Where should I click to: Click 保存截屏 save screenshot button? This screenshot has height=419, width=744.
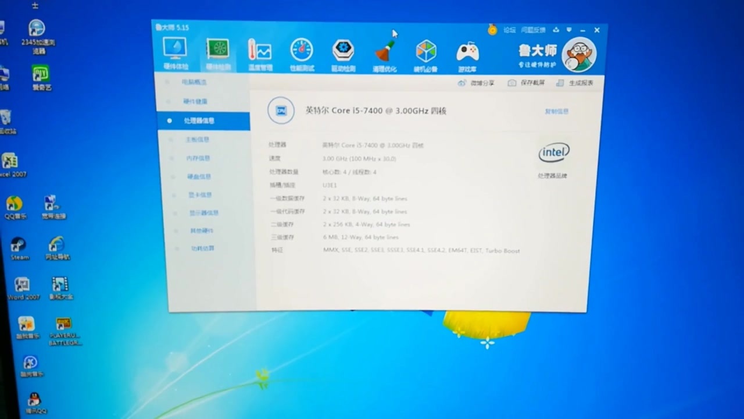(x=527, y=83)
